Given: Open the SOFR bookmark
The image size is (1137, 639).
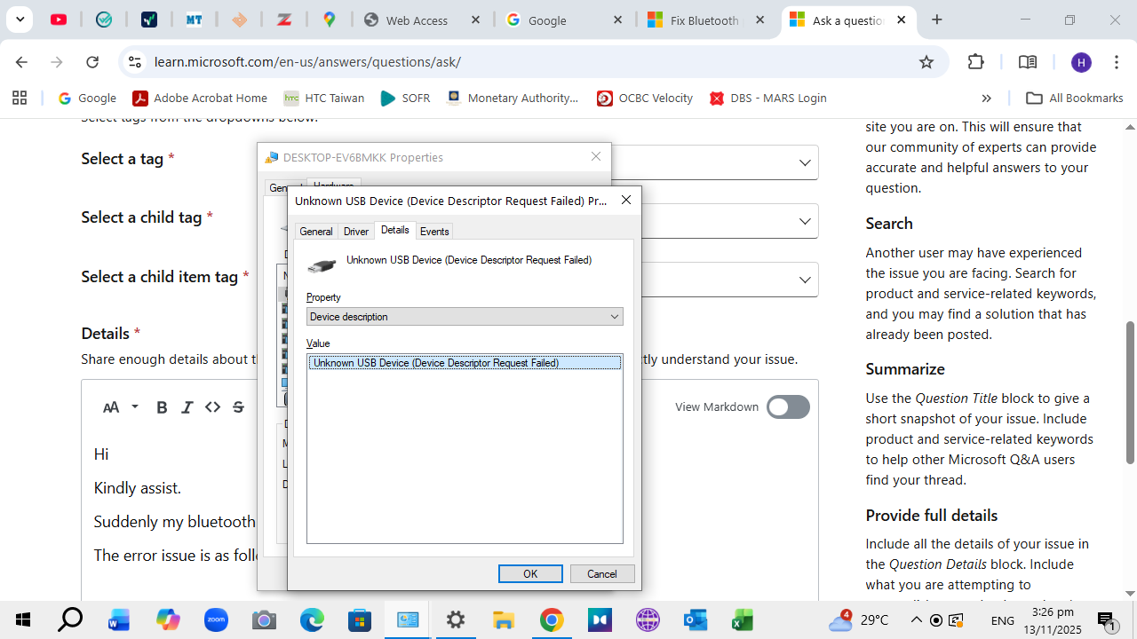Looking at the screenshot, I should pos(405,99).
